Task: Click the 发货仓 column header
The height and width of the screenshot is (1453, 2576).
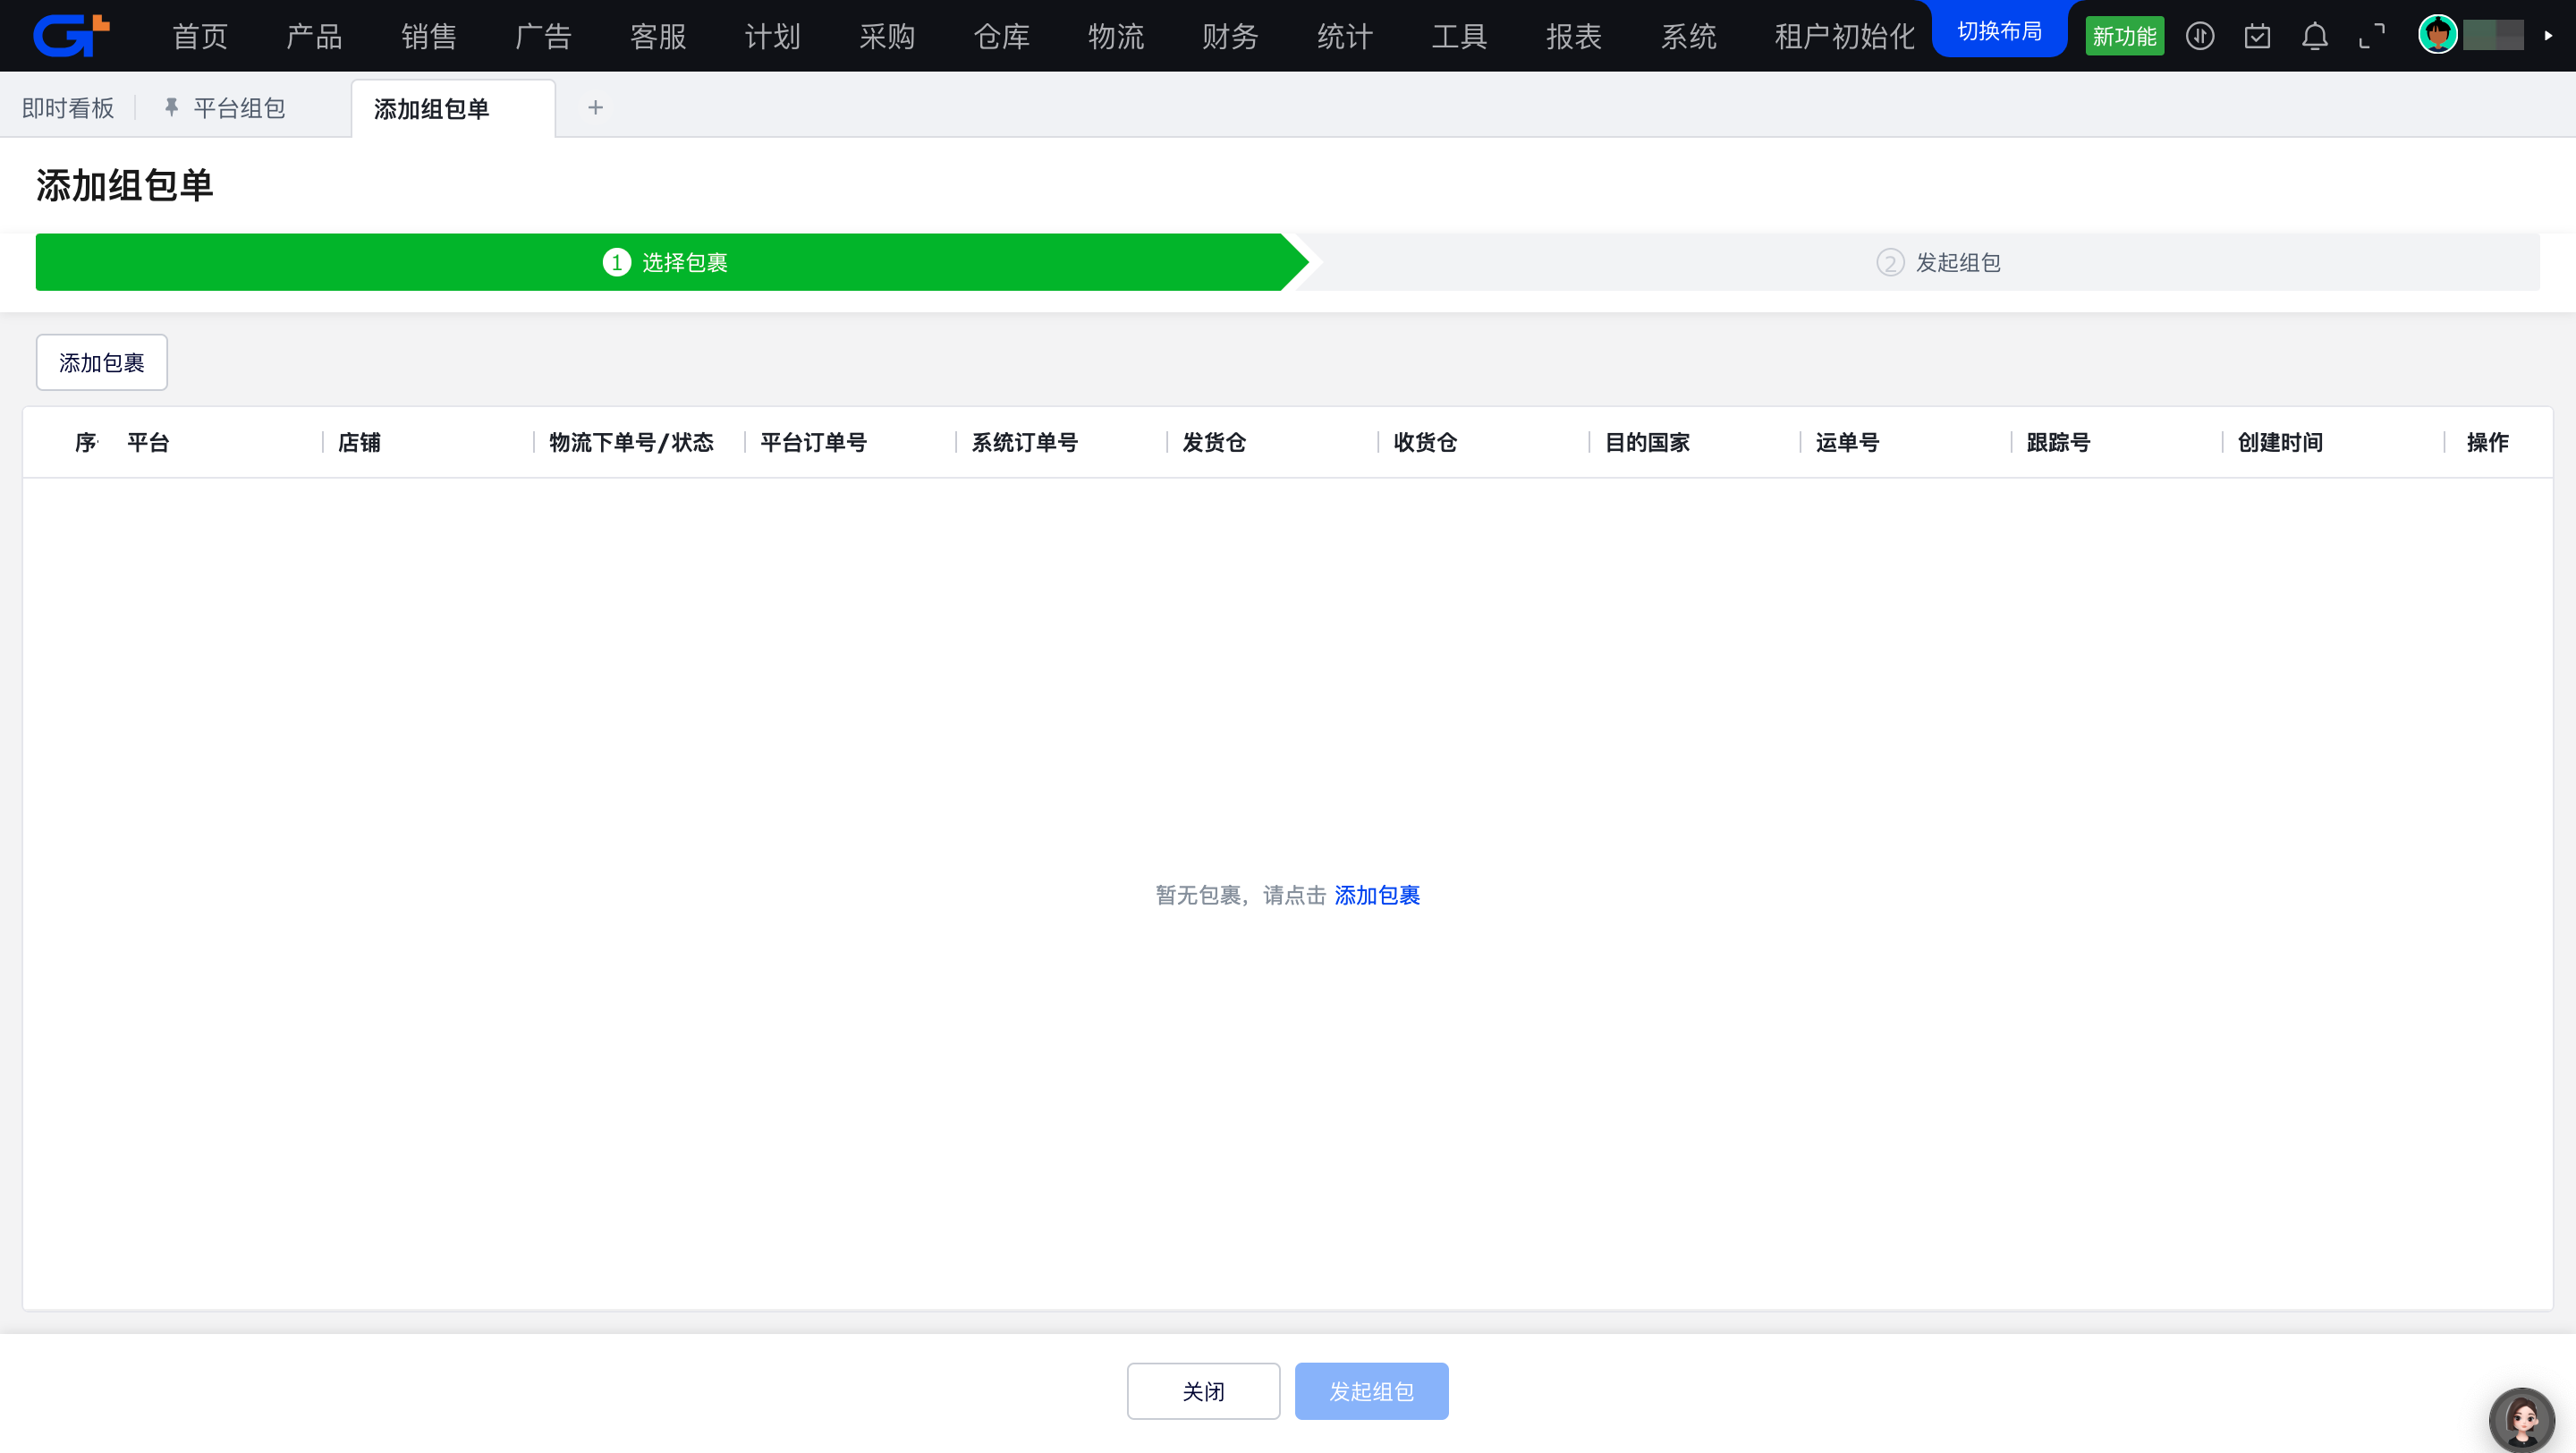Action: point(1214,442)
